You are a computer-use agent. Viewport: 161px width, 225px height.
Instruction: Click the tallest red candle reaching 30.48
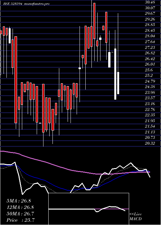pyautogui.click(x=94, y=21)
